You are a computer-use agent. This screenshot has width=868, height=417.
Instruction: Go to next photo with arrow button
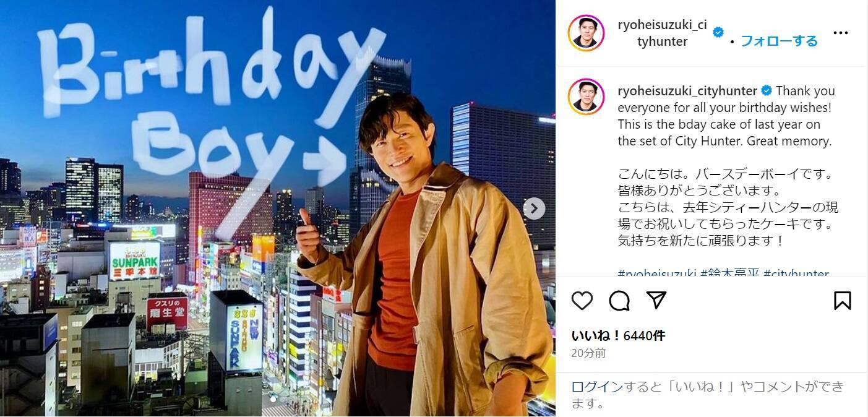click(x=534, y=208)
